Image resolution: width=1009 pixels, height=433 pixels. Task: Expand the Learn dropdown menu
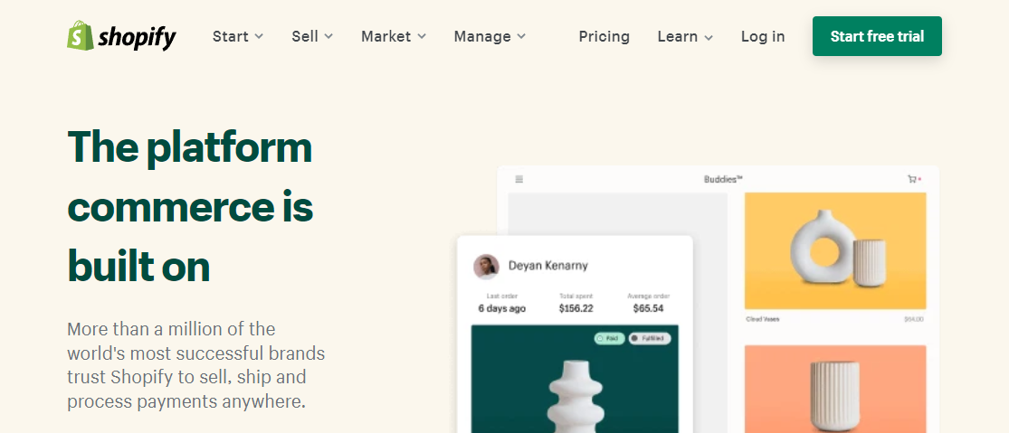685,36
